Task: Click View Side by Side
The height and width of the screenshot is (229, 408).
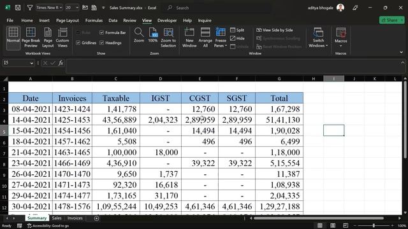Action: [275, 30]
